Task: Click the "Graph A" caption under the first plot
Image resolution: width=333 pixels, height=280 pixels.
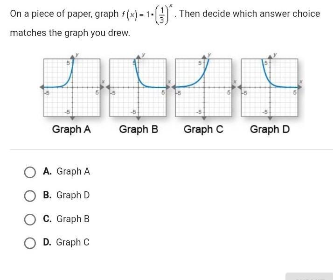Action: point(71,129)
